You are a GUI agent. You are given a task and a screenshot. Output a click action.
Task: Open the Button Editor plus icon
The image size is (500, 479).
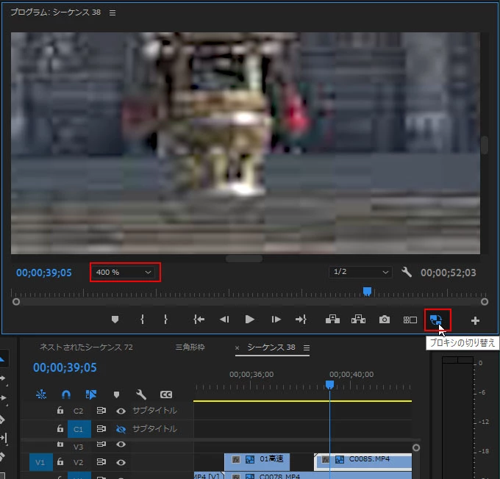(x=475, y=320)
